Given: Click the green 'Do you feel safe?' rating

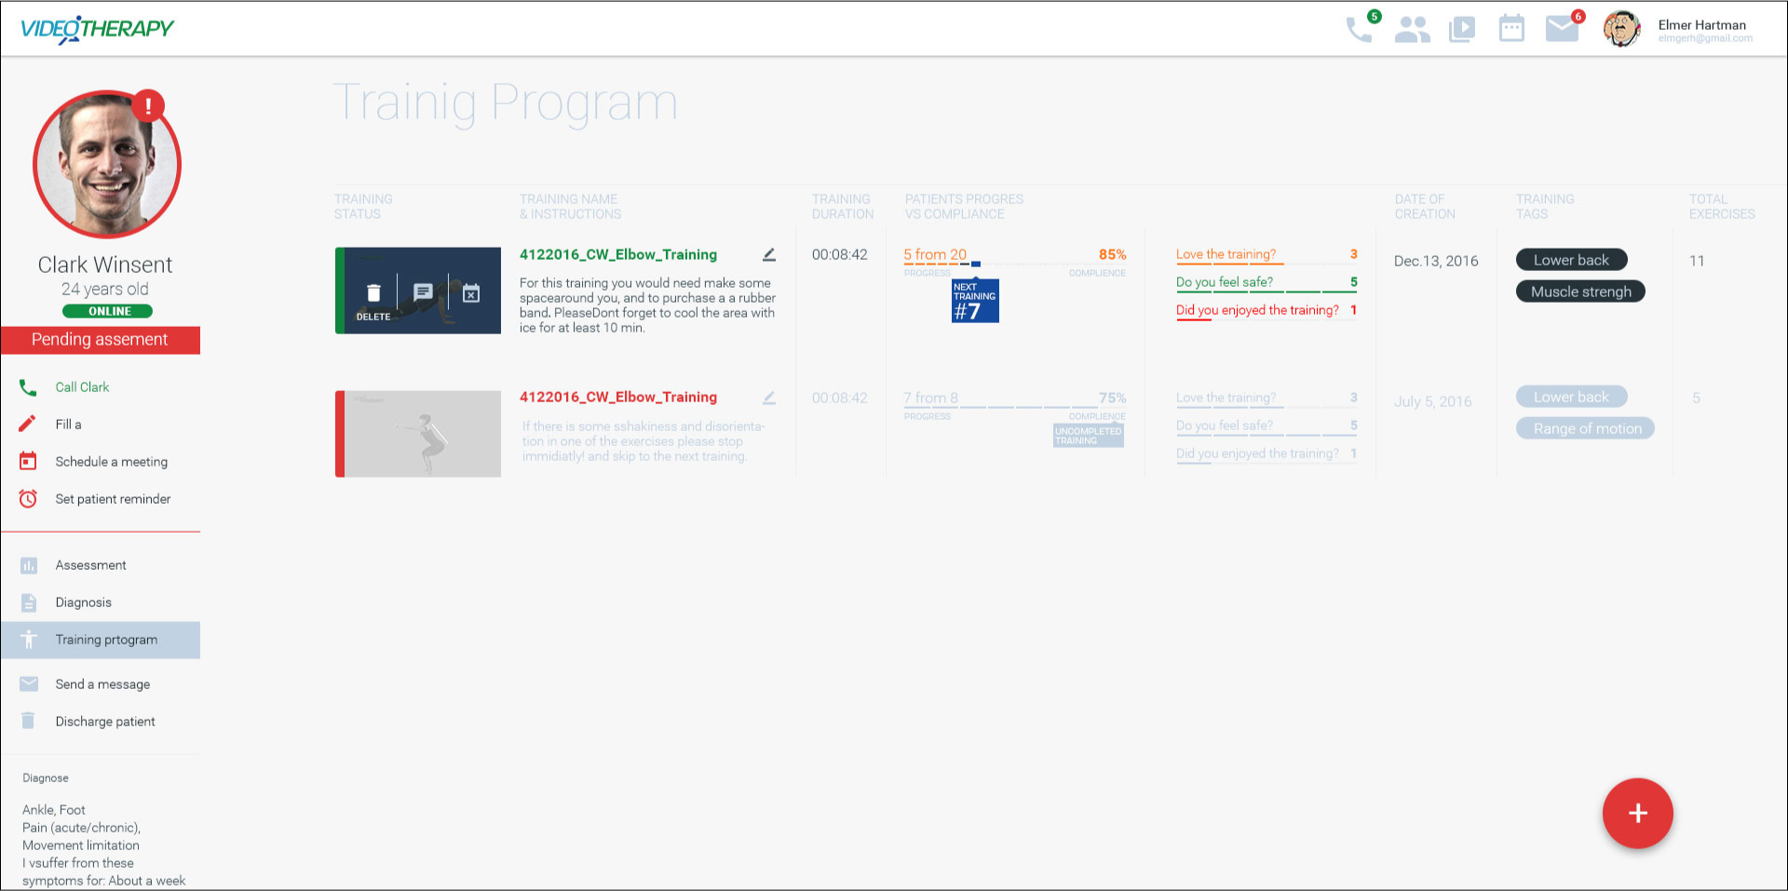Looking at the screenshot, I should [1266, 283].
